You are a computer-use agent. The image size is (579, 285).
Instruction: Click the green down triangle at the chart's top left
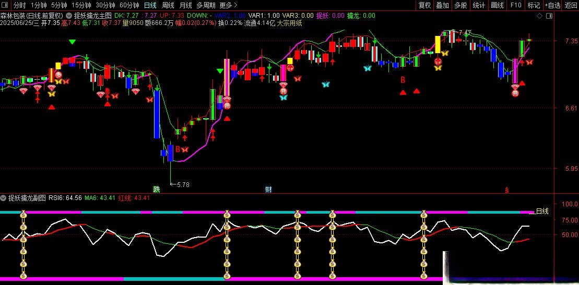[72, 41]
